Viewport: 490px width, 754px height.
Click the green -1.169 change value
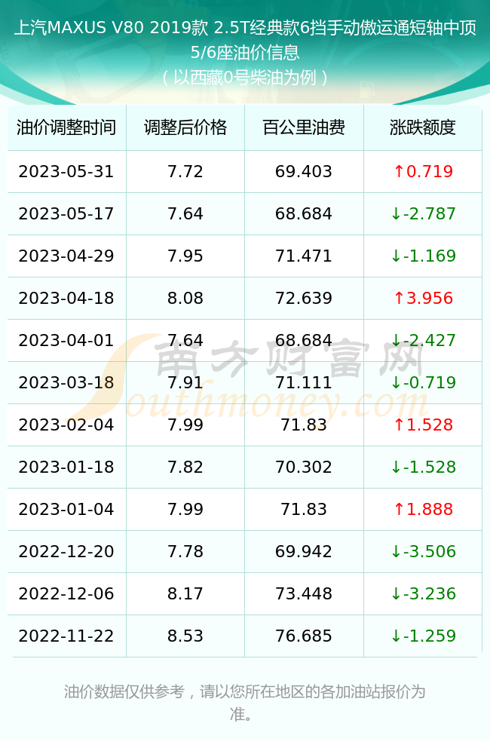click(423, 256)
